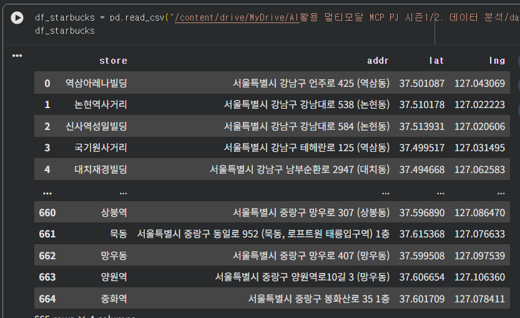
Task: Place cursor on second code line df_starbucks
Action: (65, 31)
